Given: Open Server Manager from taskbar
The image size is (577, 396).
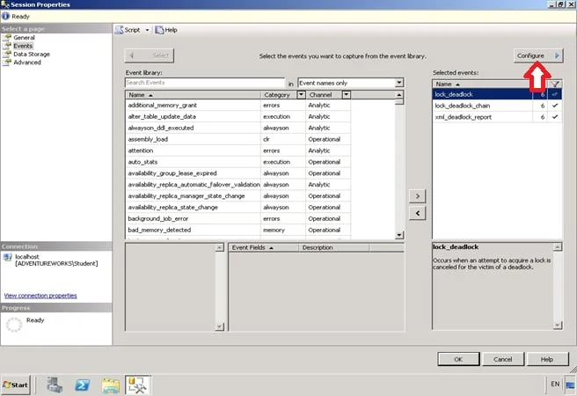Looking at the screenshot, I should click(x=55, y=385).
